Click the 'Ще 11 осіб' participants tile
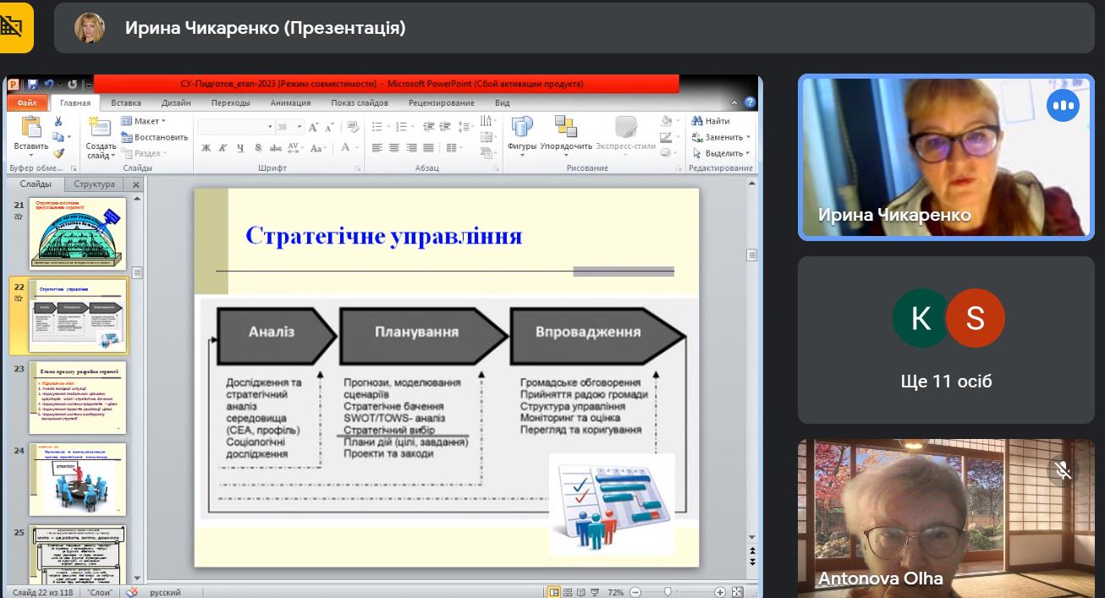The height and width of the screenshot is (598, 1105). tap(946, 340)
